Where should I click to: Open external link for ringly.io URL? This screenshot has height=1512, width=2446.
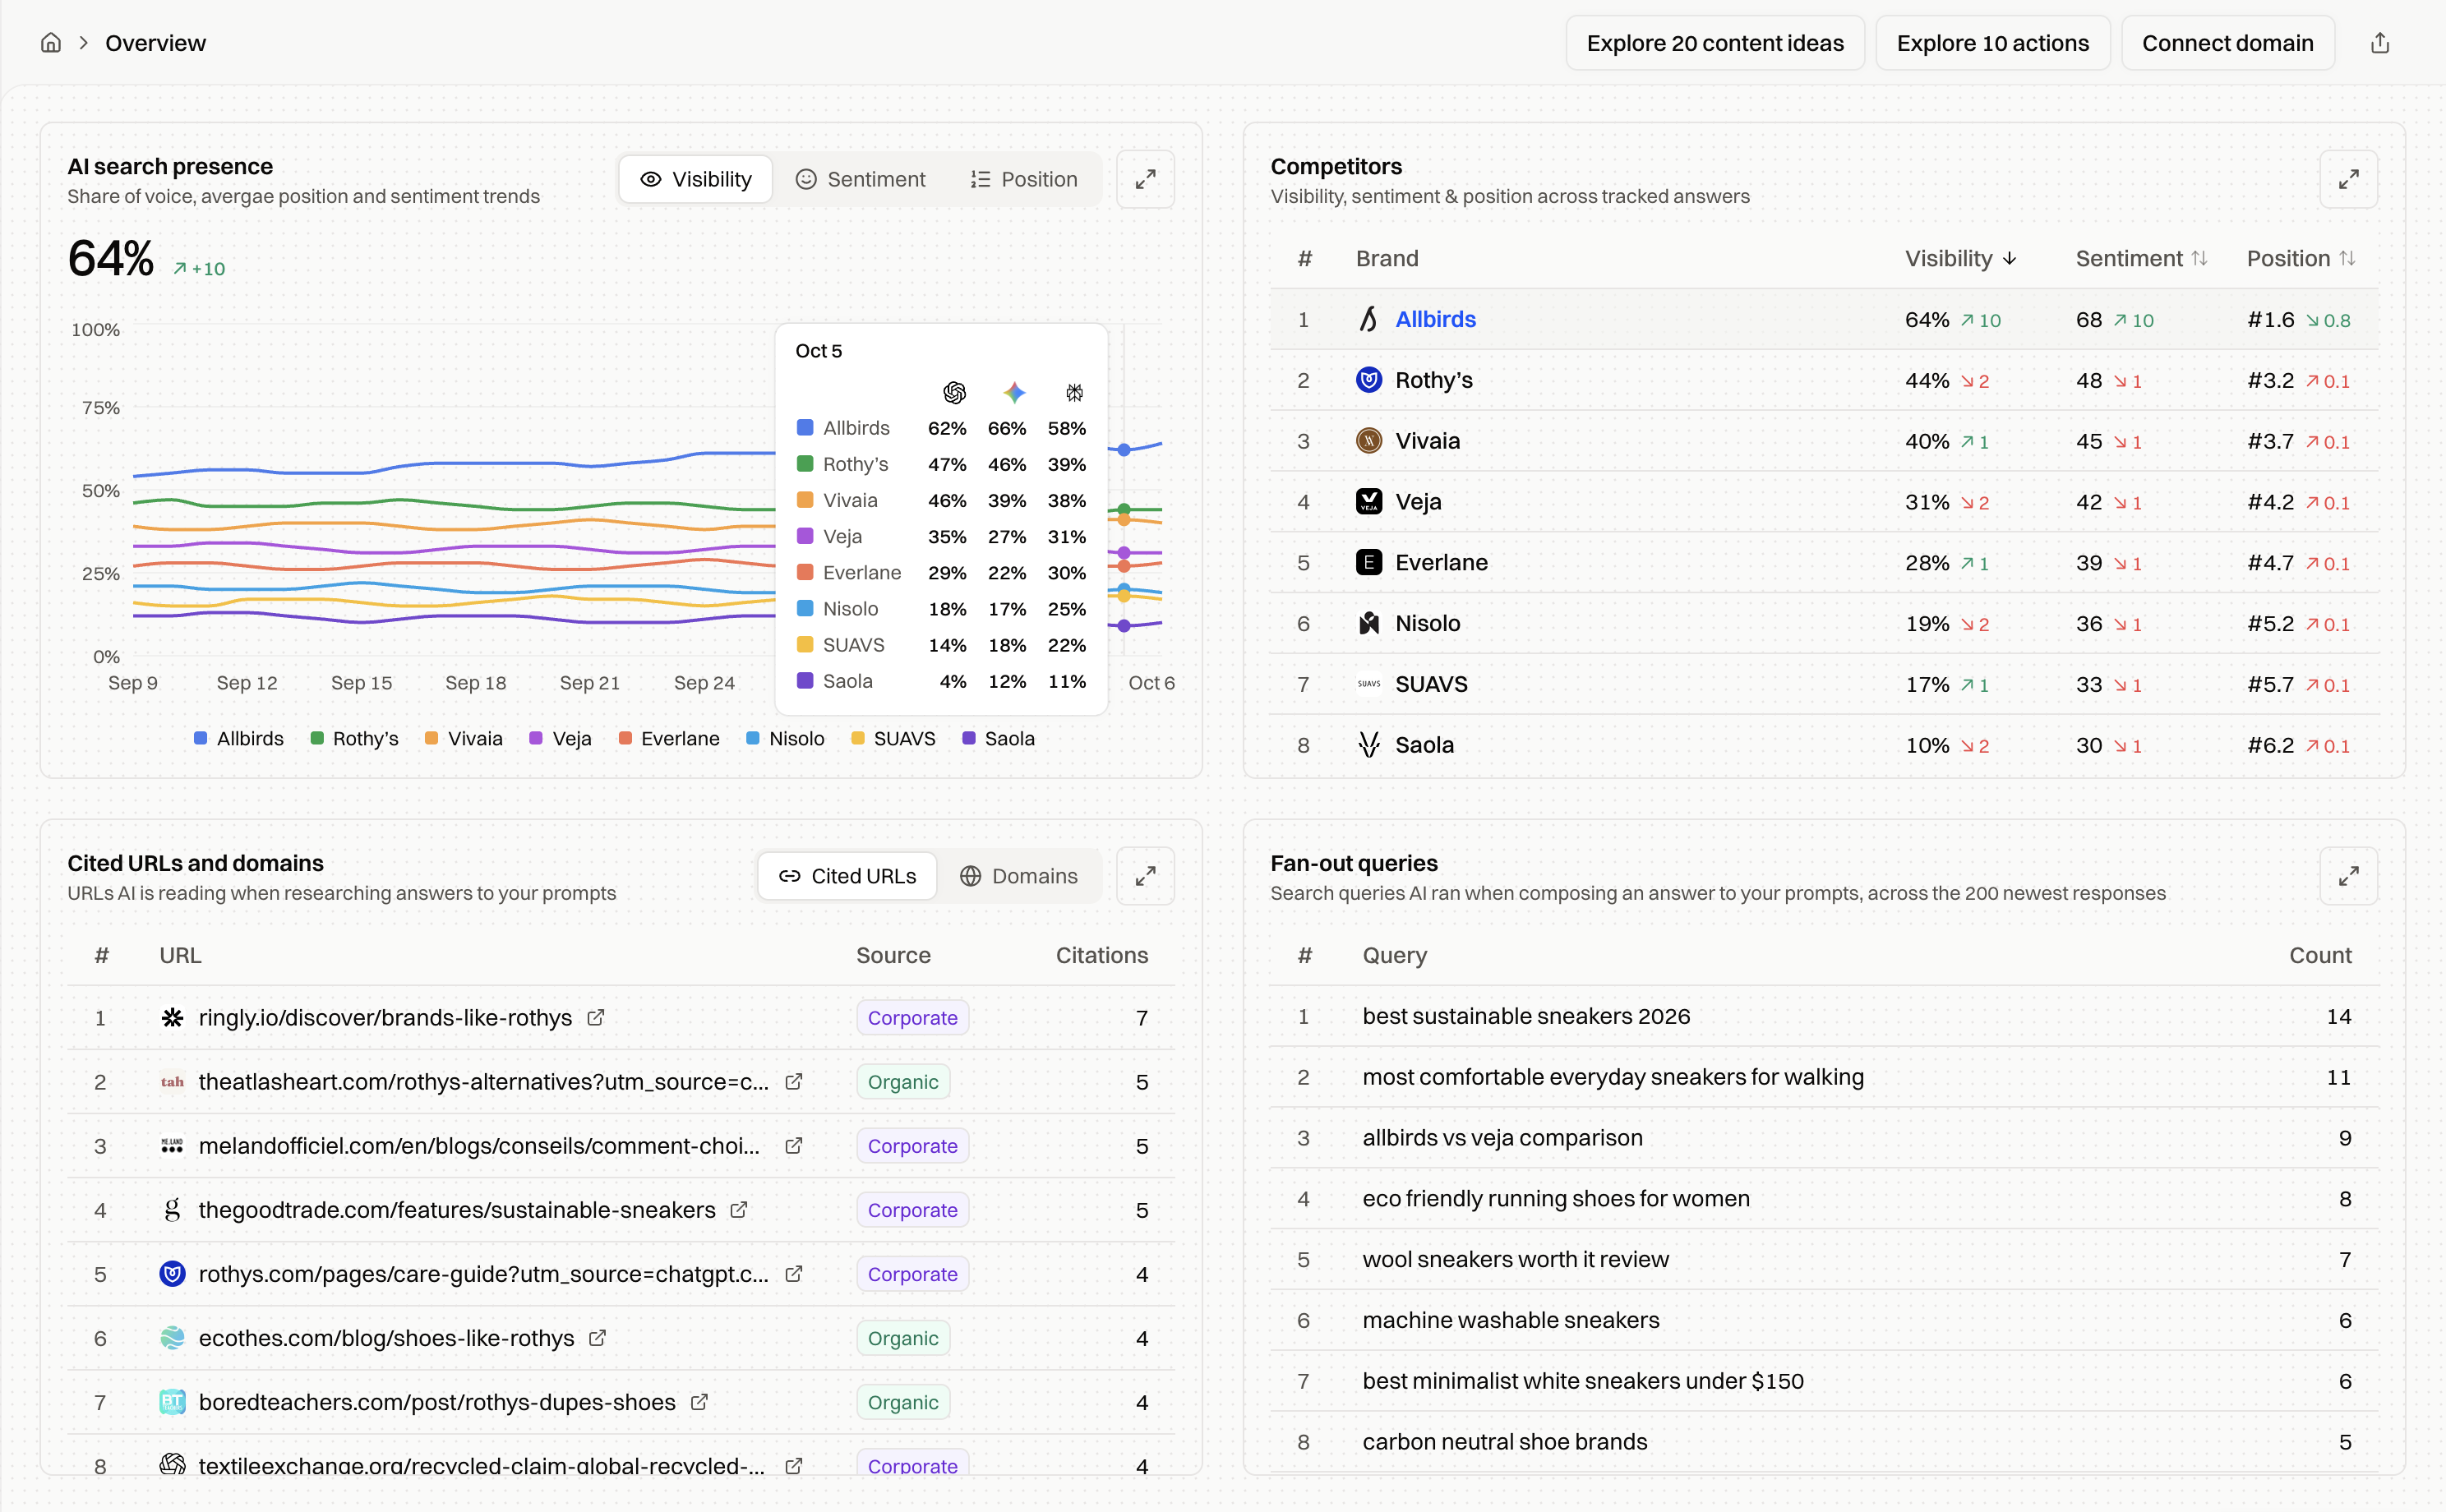595,1018
